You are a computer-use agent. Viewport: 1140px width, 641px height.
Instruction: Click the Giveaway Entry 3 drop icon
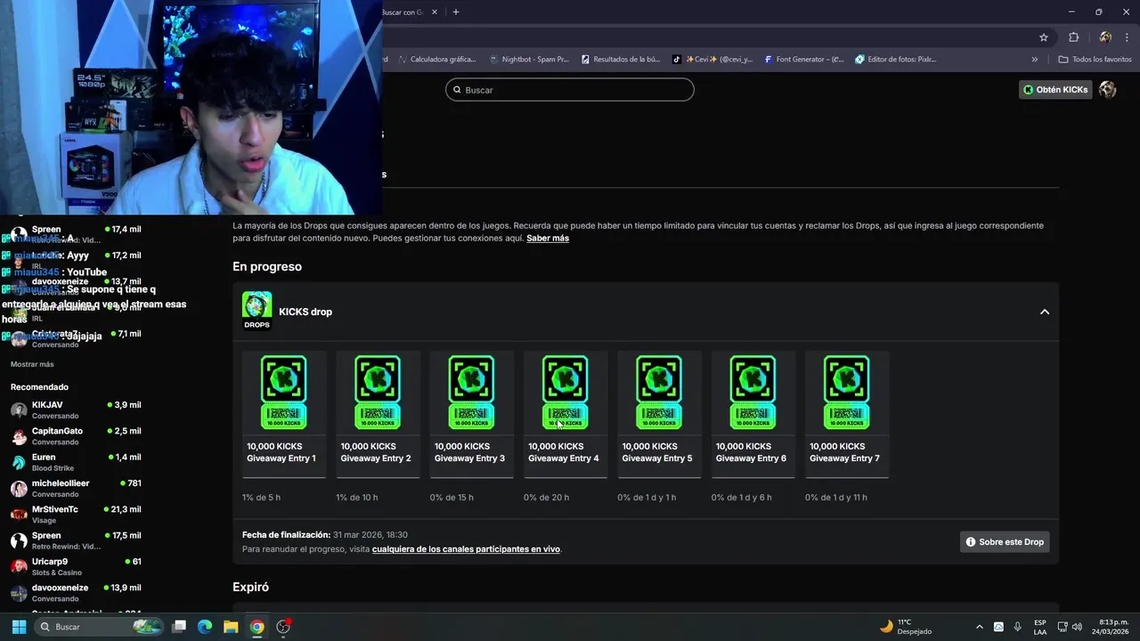coord(471,393)
